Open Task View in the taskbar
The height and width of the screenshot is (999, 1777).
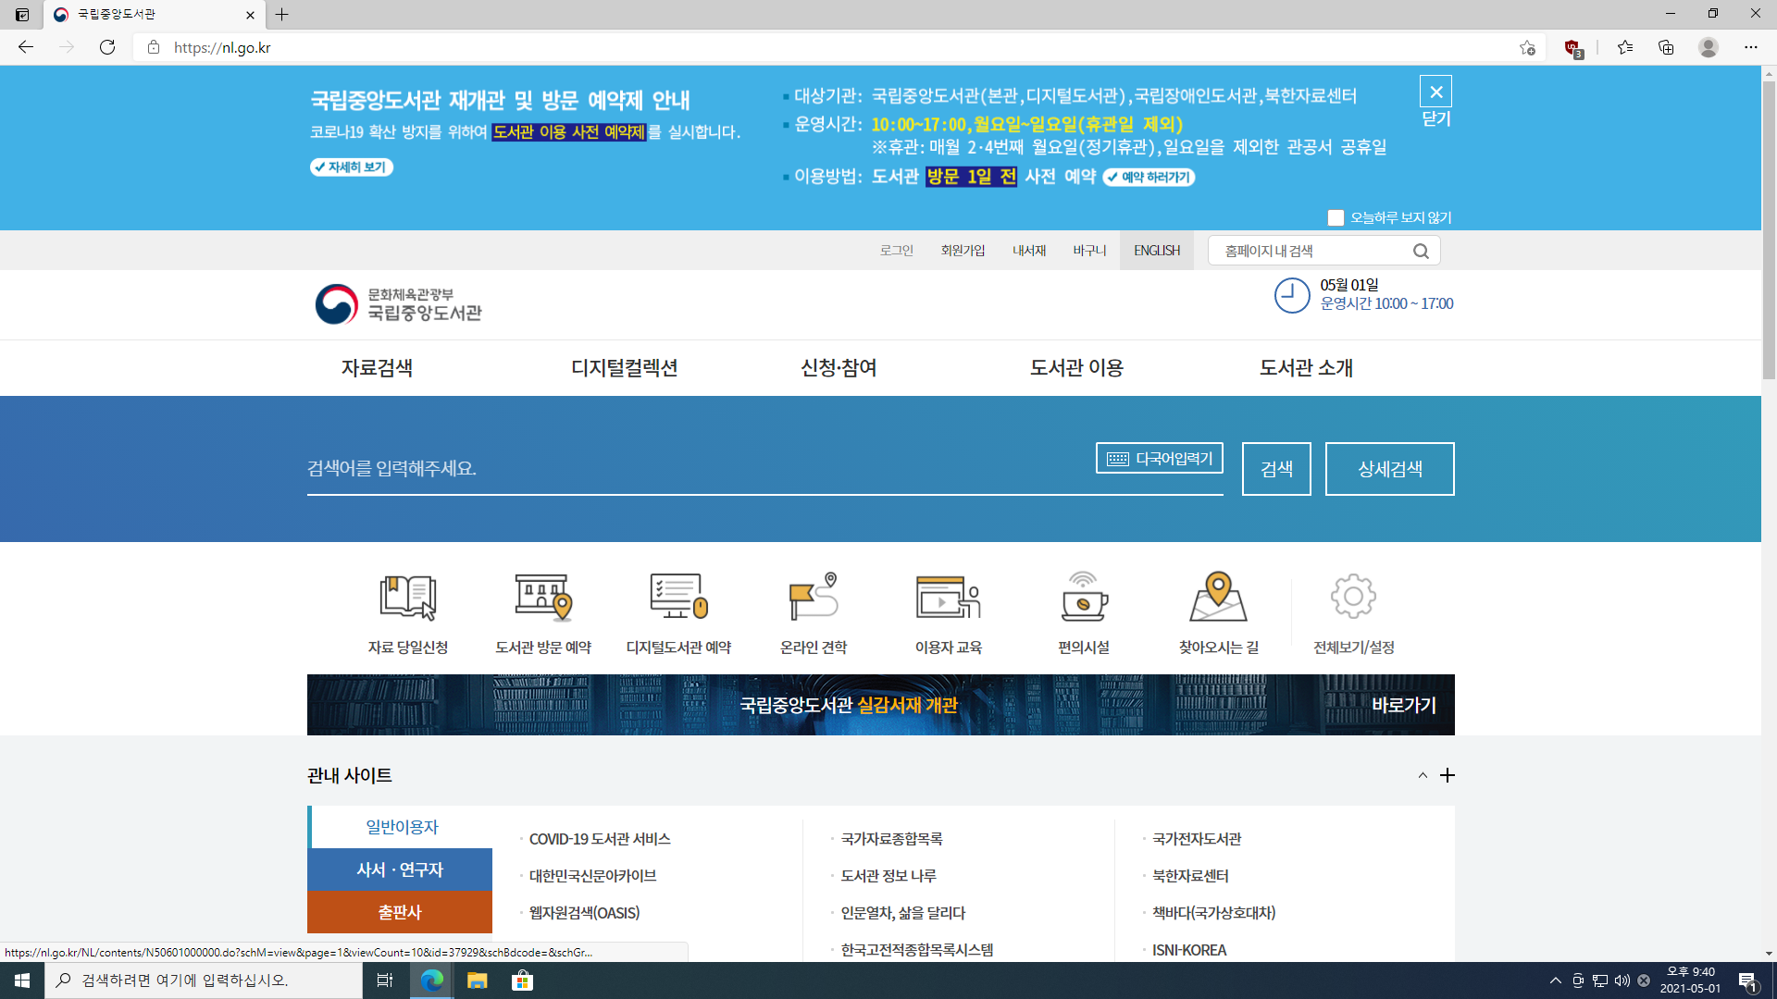click(x=385, y=980)
